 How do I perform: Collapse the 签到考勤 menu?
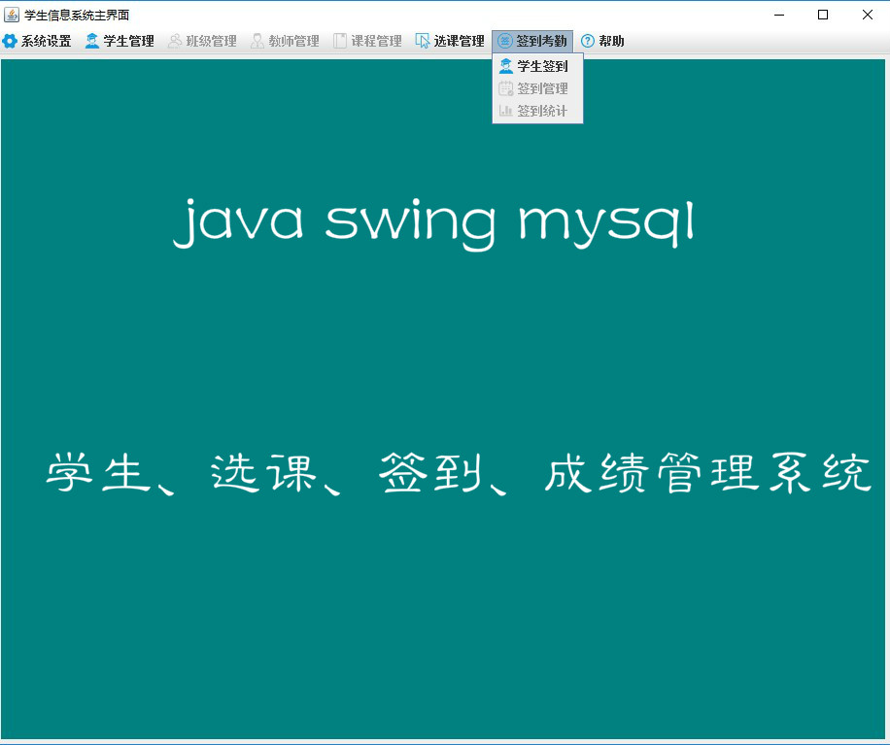coord(532,41)
